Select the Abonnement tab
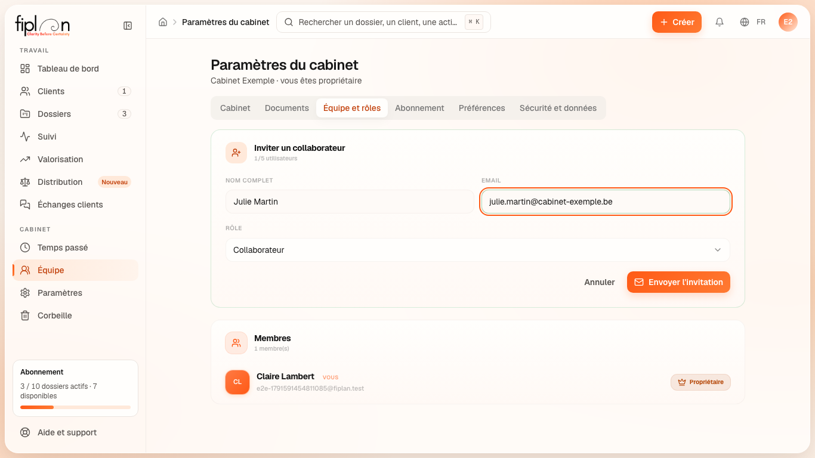815x458 pixels. pyautogui.click(x=419, y=108)
